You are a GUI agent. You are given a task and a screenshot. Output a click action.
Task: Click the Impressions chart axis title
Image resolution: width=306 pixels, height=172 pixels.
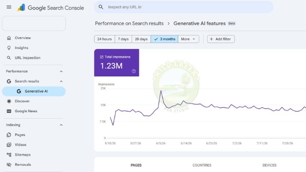[106, 84]
